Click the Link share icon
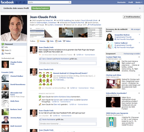This screenshot has height=132, width=144. tap(56, 41)
